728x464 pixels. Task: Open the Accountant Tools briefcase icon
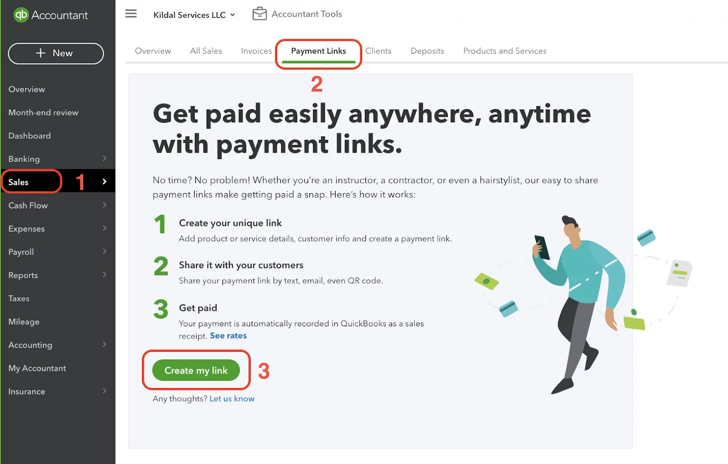pos(260,14)
